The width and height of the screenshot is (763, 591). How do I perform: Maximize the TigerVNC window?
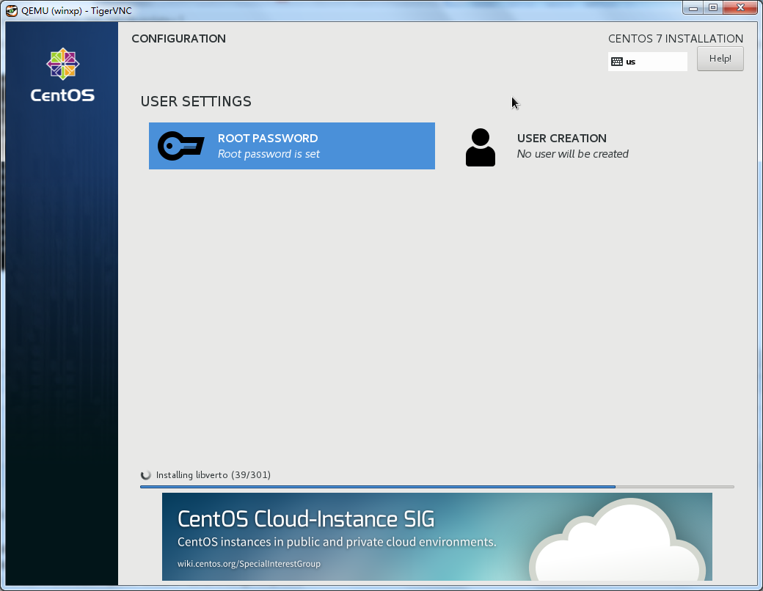pos(713,8)
